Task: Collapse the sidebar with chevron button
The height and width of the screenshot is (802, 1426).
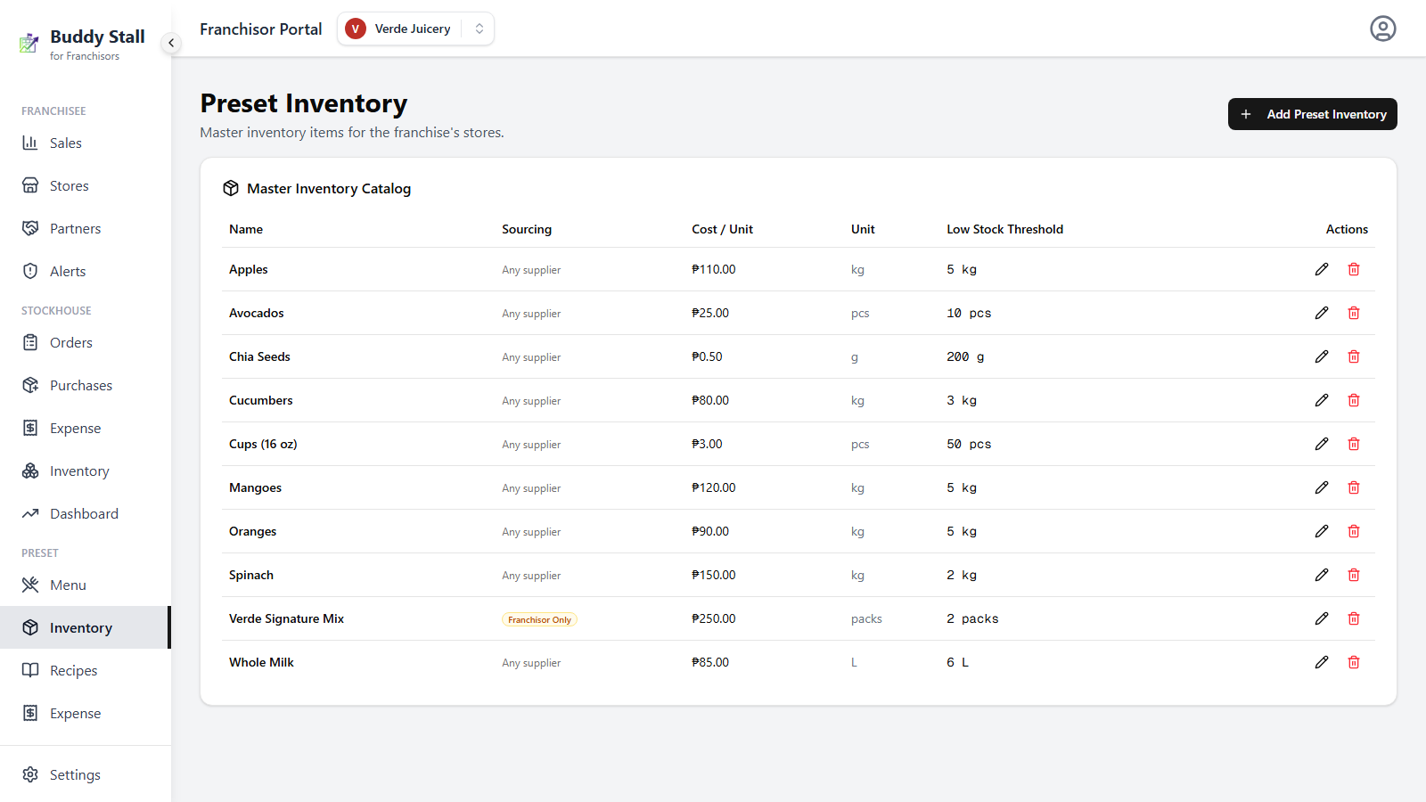Action: 171,43
